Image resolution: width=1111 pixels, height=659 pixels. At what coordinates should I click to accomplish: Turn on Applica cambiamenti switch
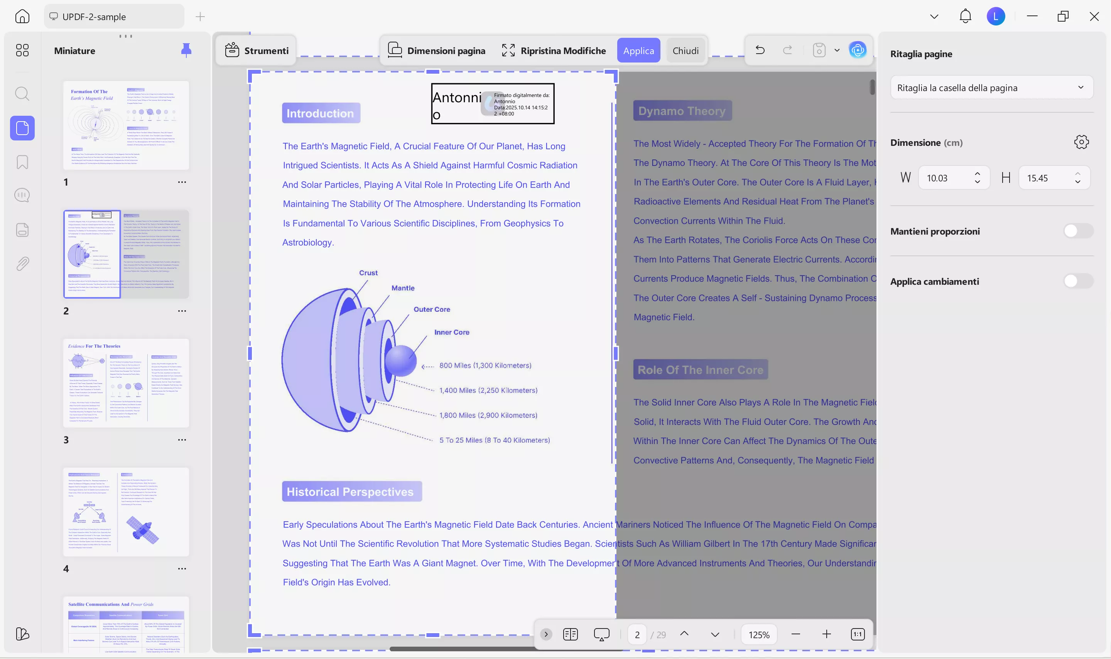1078,281
